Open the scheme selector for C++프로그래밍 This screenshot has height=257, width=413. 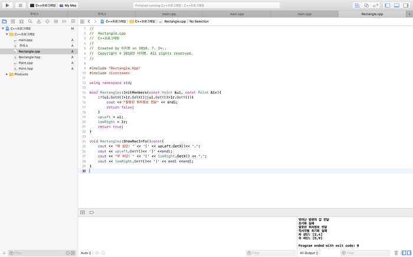point(42,5)
